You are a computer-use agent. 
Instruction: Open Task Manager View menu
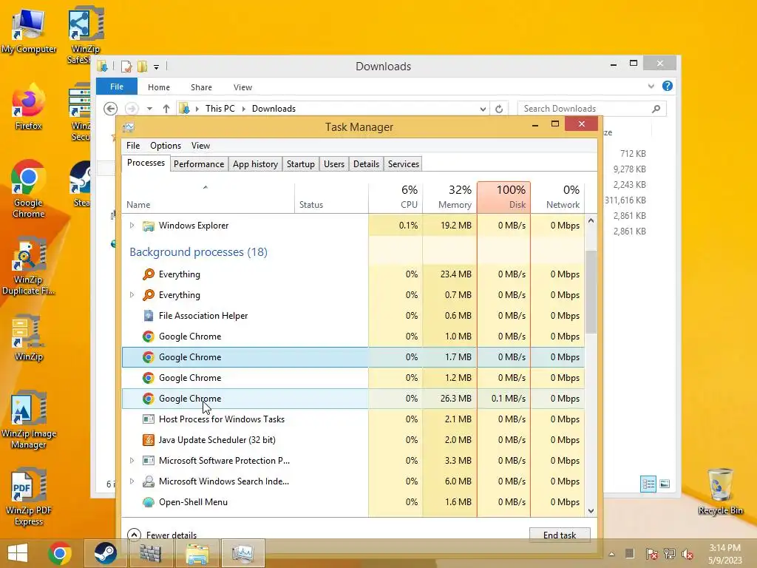tap(200, 146)
